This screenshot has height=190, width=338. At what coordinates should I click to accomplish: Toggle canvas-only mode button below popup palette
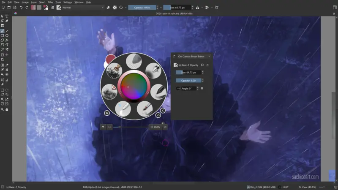tap(109, 127)
